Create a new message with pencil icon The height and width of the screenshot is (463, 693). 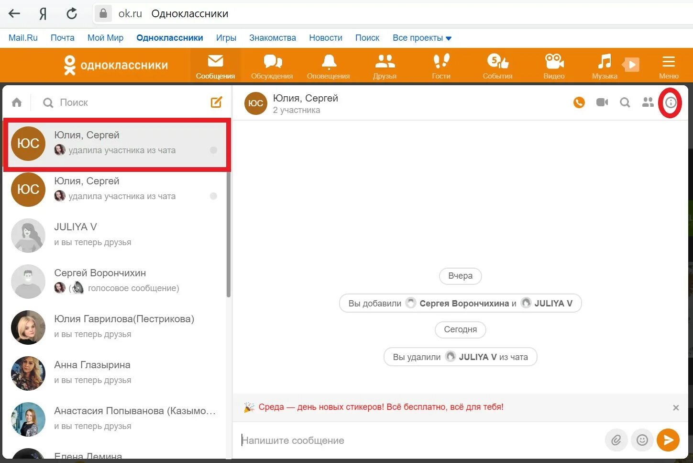pyautogui.click(x=217, y=102)
